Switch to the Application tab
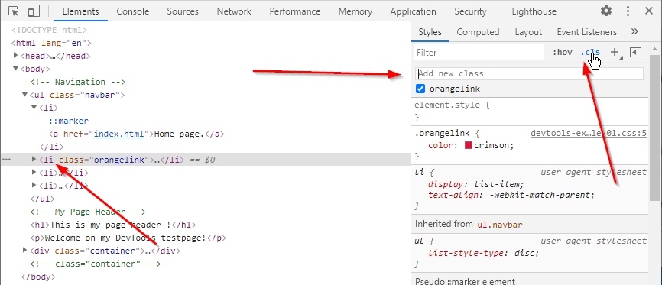The width and height of the screenshot is (662, 285). click(413, 11)
